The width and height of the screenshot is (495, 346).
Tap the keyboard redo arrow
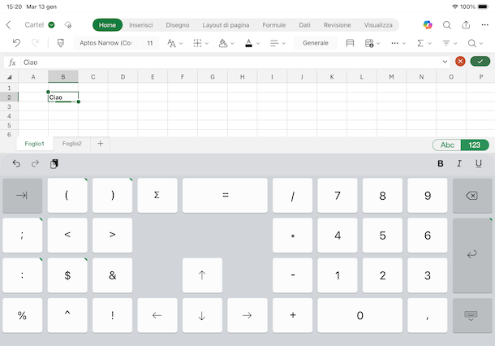[x=35, y=163]
